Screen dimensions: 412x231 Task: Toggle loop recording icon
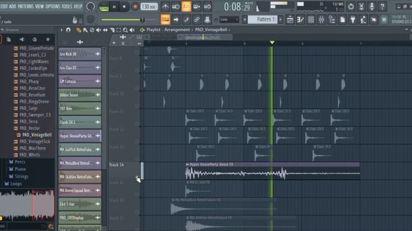pyautogui.click(x=207, y=6)
